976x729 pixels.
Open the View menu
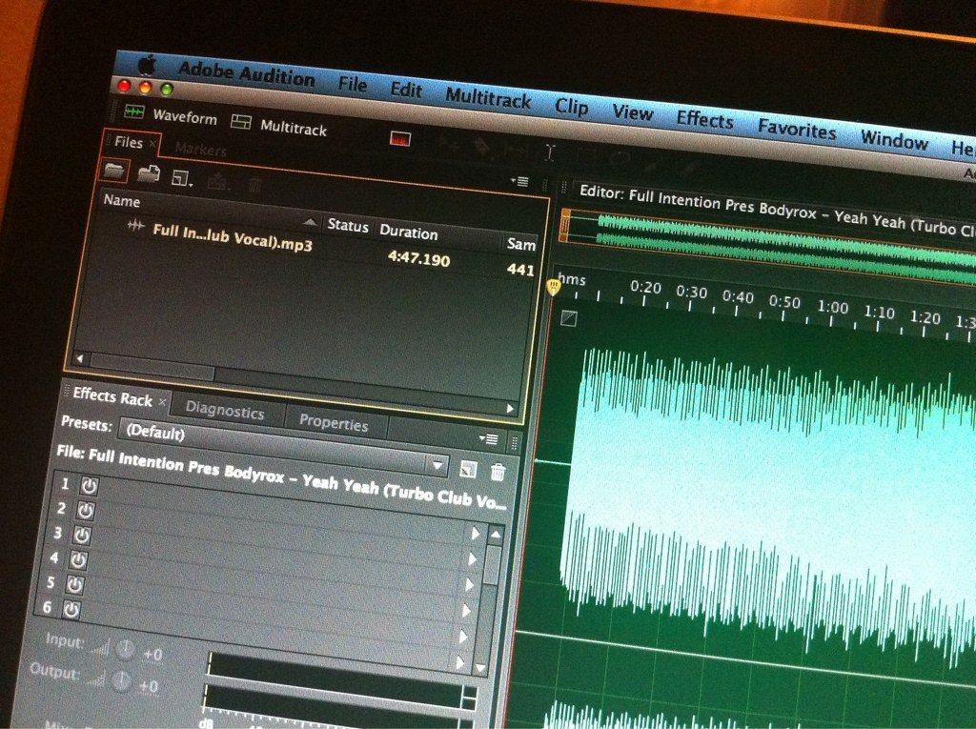click(x=633, y=112)
